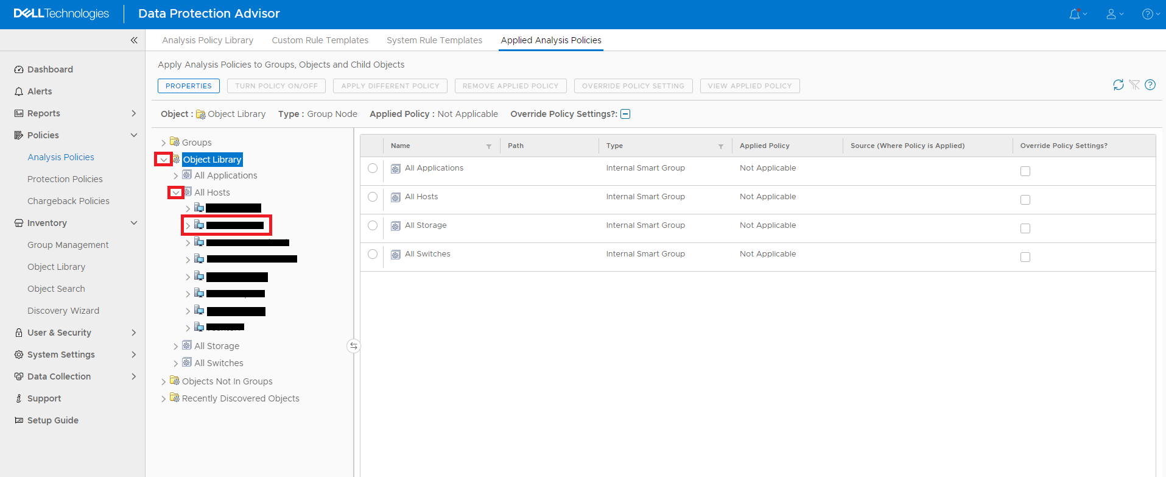Click the All Switches smart group icon in table

(x=396, y=255)
